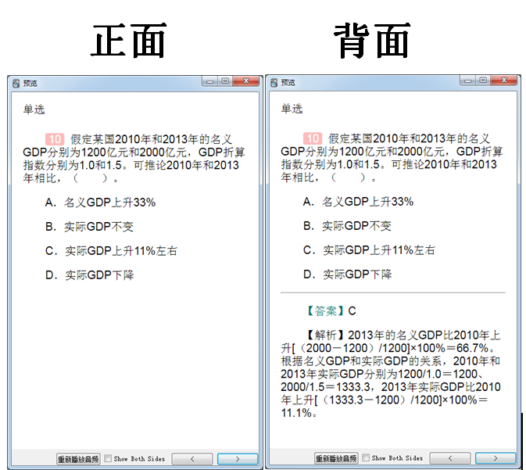This screenshot has height=470, width=526.
Task: Click the 预览 title text of right window
Action: point(288,83)
